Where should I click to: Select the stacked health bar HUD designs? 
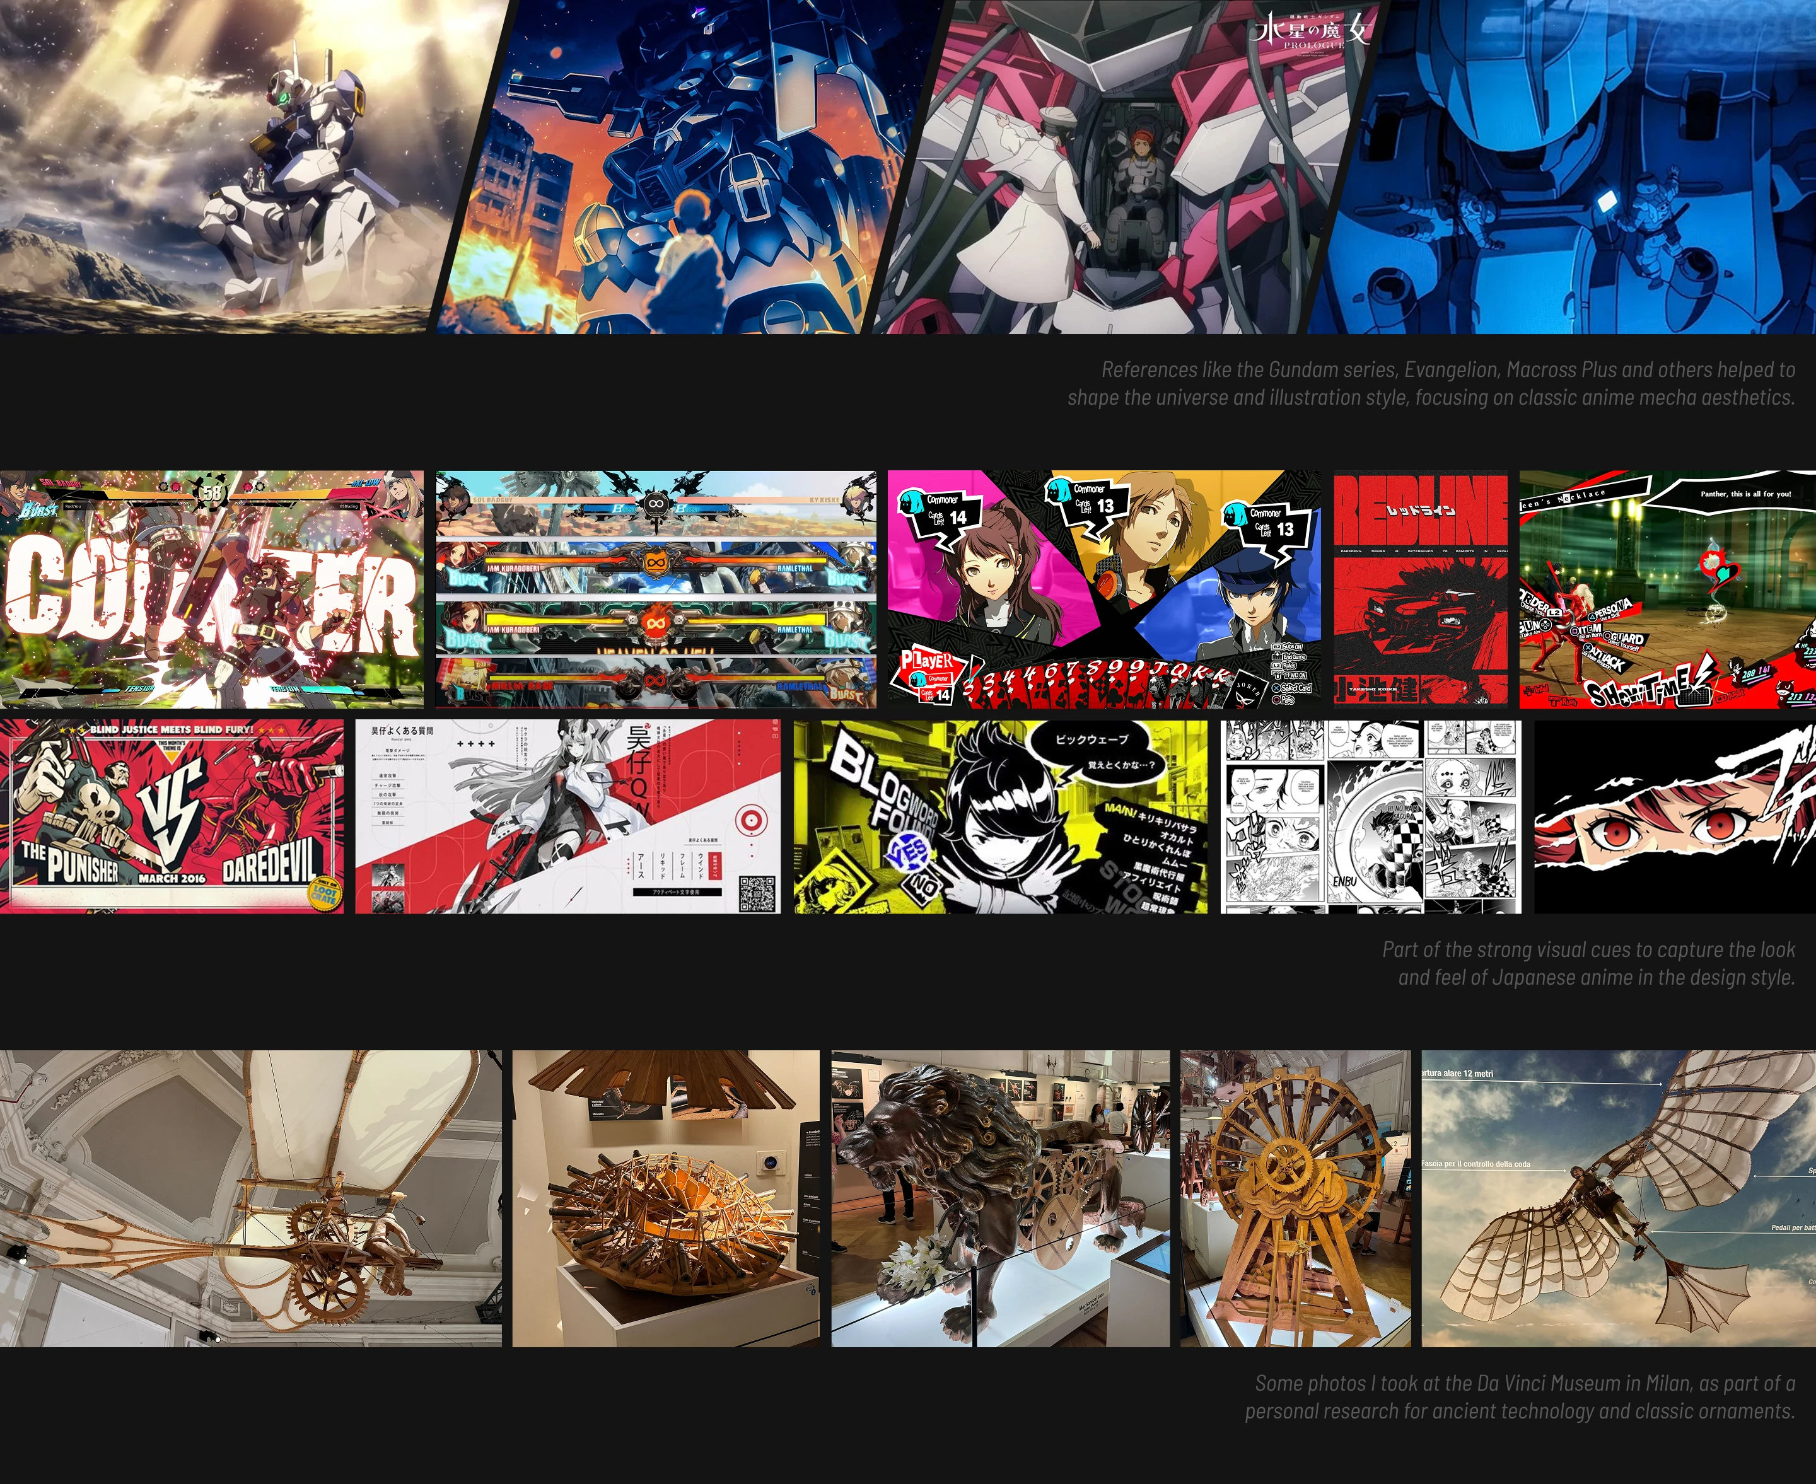click(x=656, y=589)
